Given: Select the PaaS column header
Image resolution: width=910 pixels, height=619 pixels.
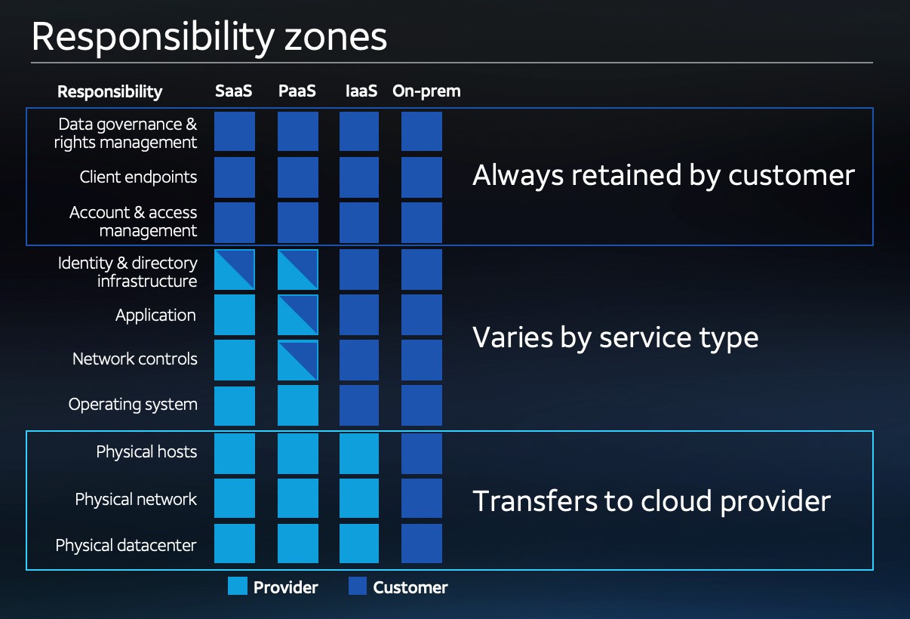Looking at the screenshot, I should (x=297, y=91).
